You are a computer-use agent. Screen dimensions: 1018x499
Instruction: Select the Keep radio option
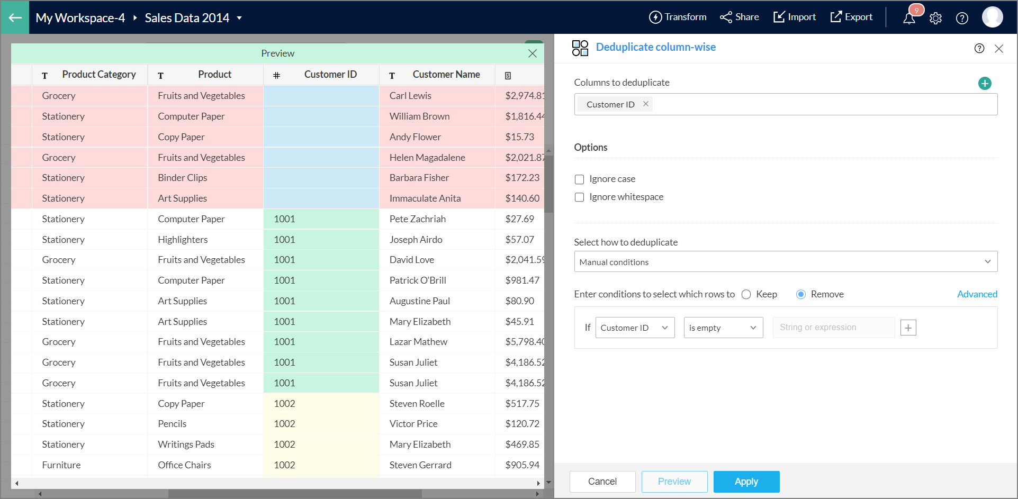[746, 294]
